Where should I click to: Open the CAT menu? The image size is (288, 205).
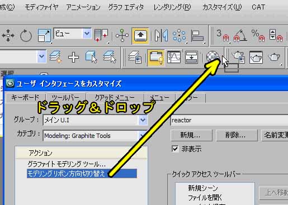click(x=258, y=7)
